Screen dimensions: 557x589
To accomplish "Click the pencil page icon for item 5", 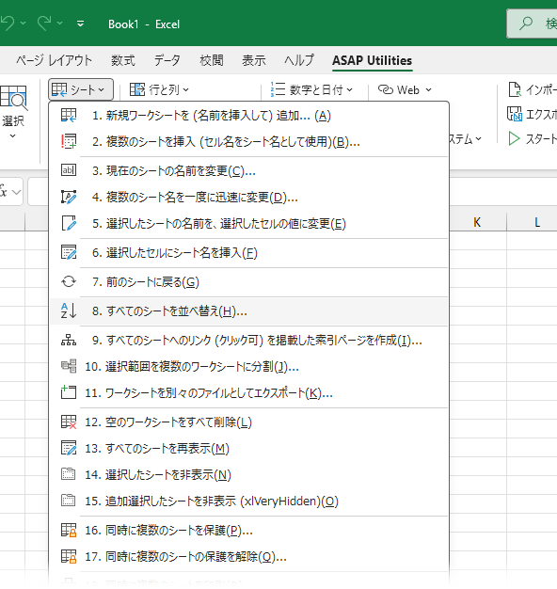I will (69, 223).
